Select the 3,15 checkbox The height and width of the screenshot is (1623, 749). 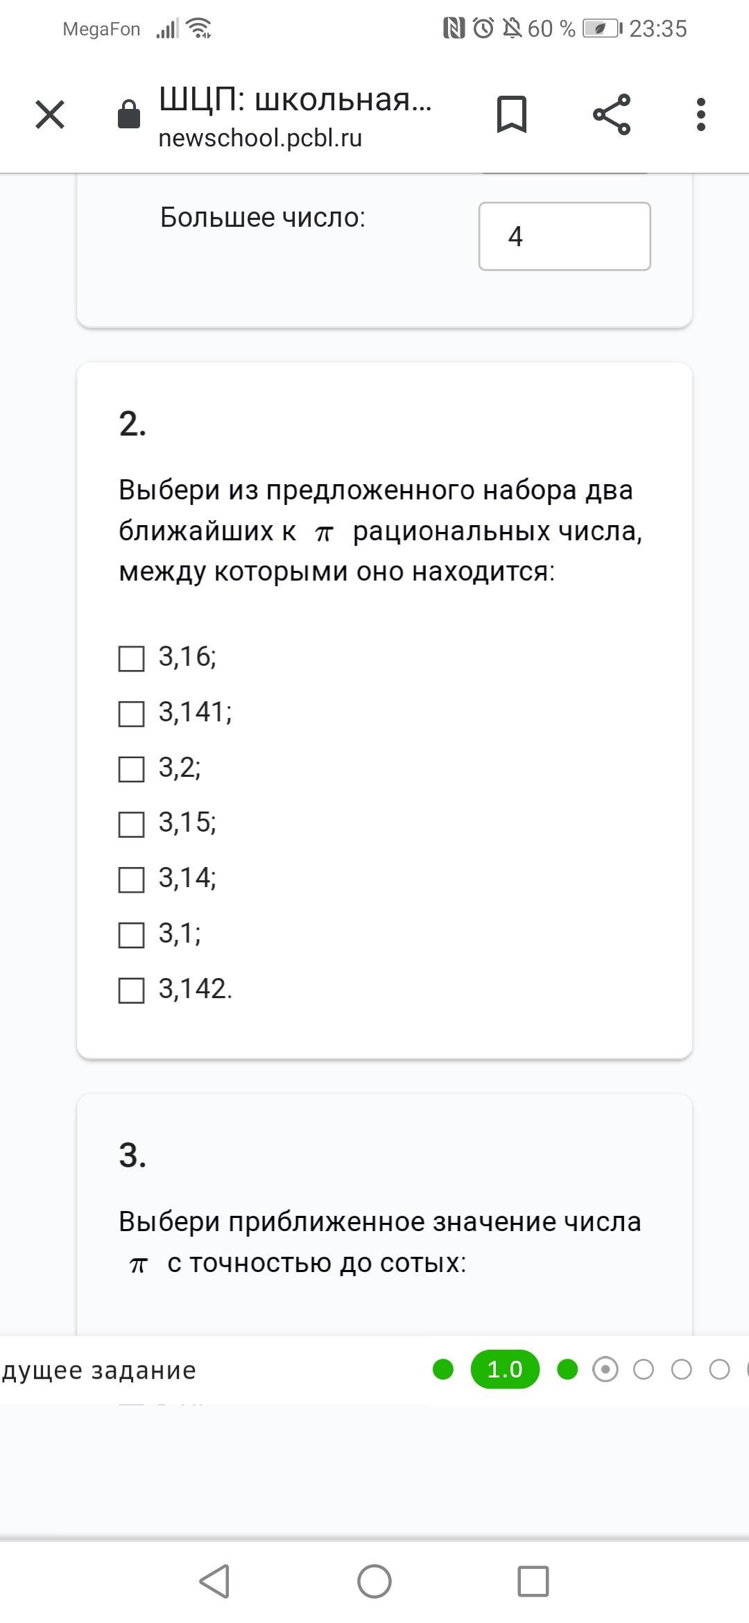pos(131,825)
